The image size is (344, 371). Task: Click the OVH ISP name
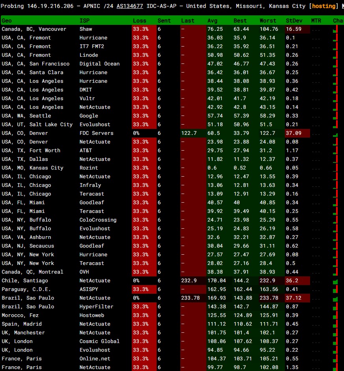coord(84,272)
